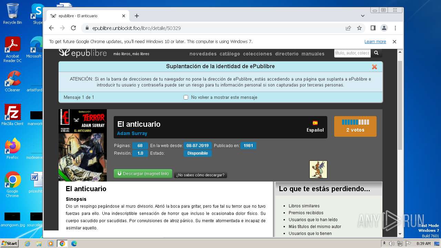
Task: Go back with the browser back arrow
Action: (51, 28)
